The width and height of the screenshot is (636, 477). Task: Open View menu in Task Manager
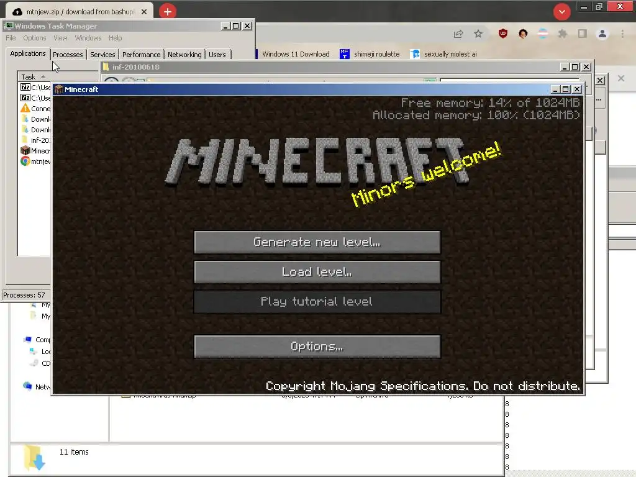coord(60,38)
